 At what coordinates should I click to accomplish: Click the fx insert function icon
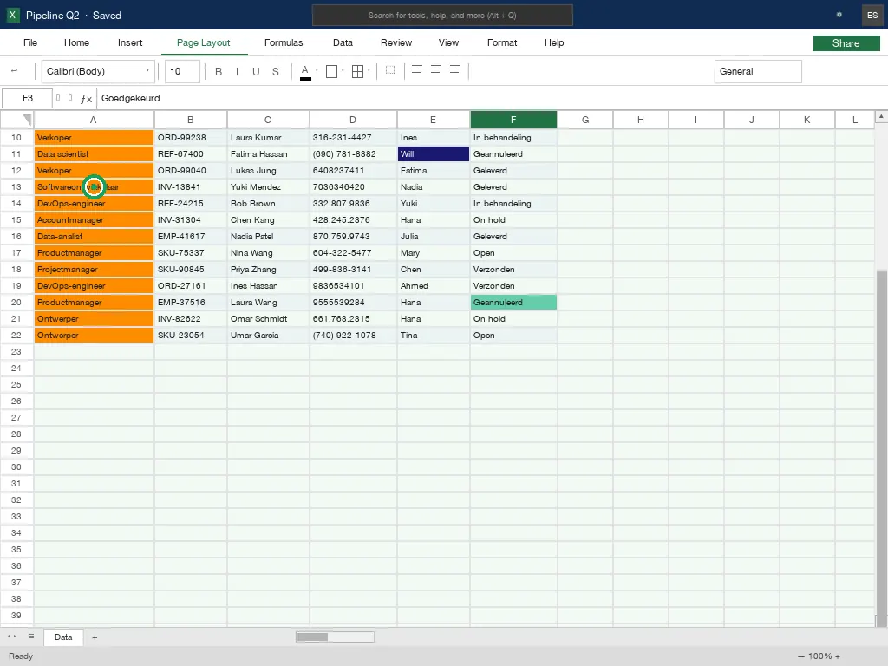click(86, 99)
